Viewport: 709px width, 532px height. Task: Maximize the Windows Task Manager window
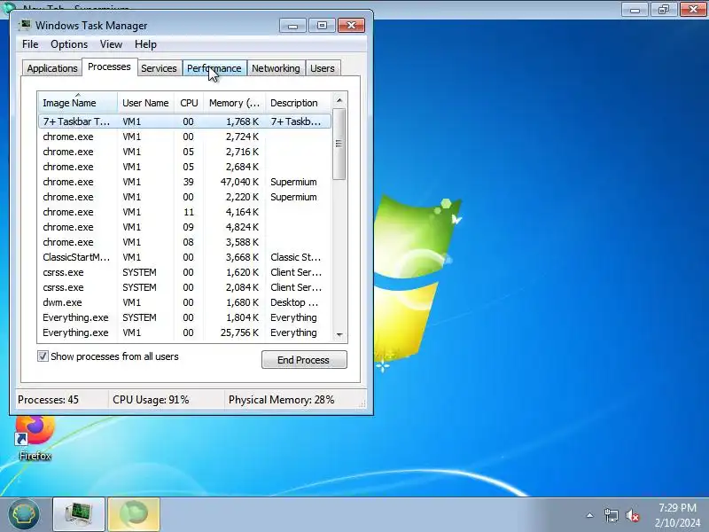322,26
